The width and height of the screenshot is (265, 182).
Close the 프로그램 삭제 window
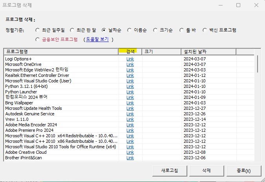click(x=256, y=5)
